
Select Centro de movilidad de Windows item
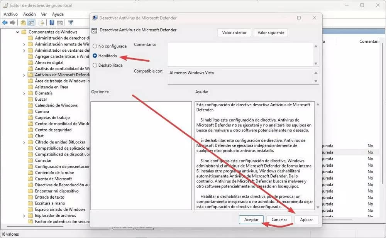62,123
